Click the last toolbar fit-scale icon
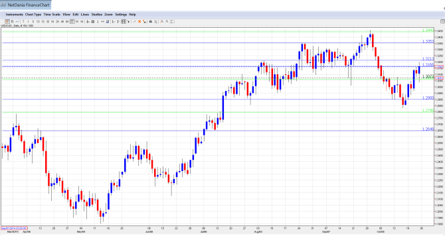Viewport: 445px width, 250px height. (x=172, y=21)
